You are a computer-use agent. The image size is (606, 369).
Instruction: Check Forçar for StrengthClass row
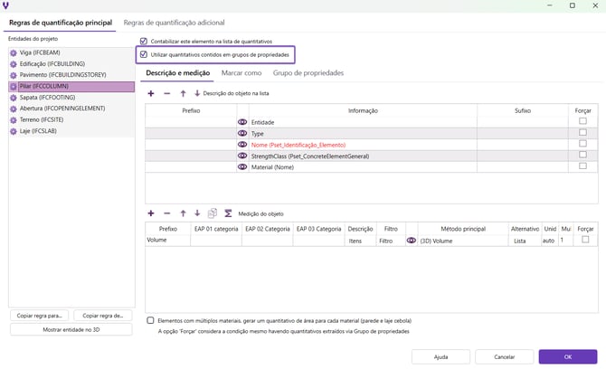click(582, 155)
